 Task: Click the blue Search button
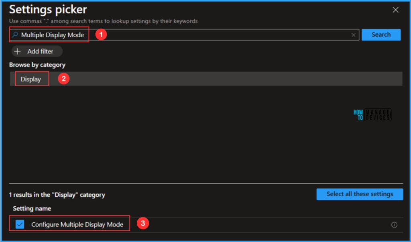point(381,35)
